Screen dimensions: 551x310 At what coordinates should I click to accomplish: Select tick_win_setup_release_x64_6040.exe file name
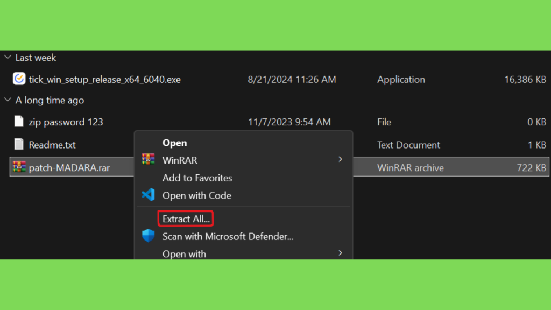(105, 80)
